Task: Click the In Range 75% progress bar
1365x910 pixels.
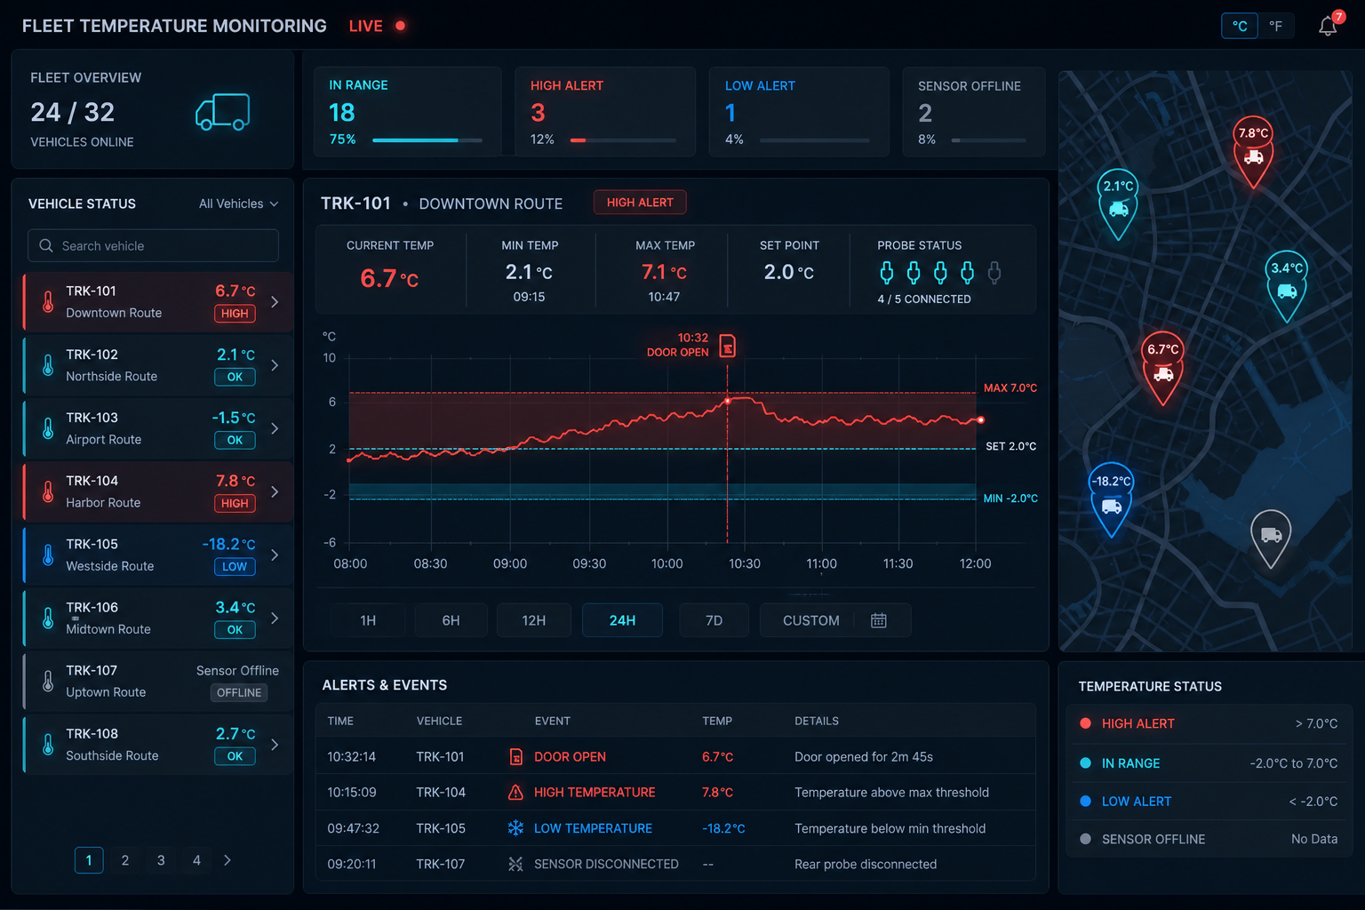Action: 427,140
